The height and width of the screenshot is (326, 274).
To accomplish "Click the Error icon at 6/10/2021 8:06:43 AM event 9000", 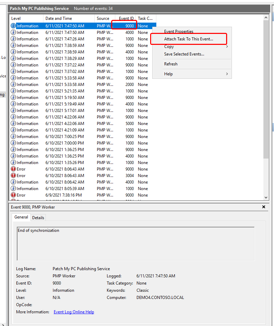I will [x=13, y=169].
